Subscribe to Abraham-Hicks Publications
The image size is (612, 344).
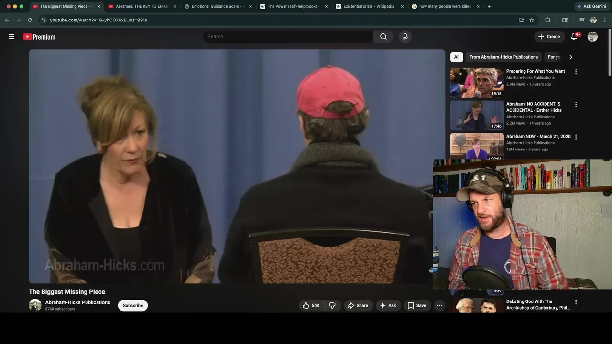click(133, 305)
